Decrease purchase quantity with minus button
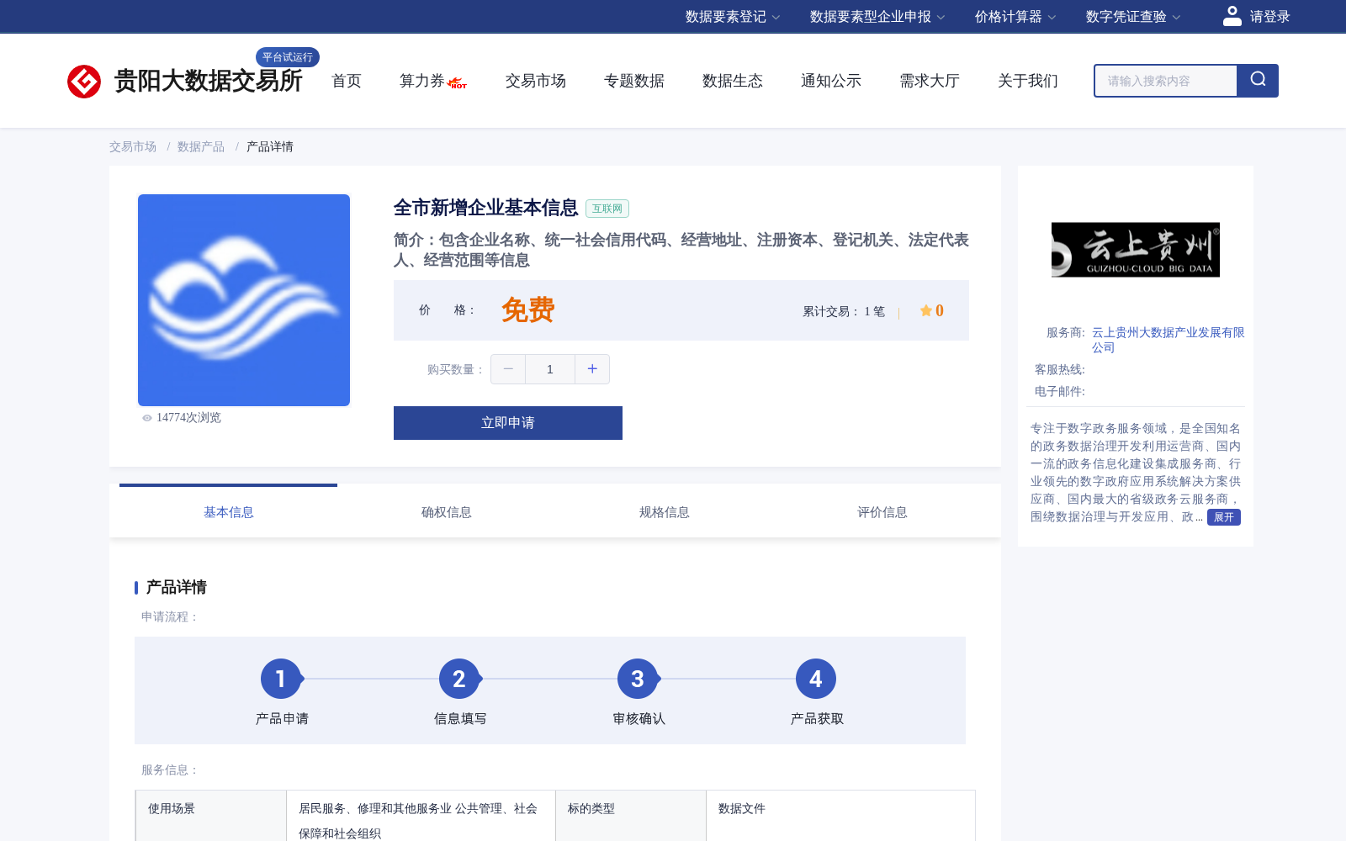The image size is (1346, 841). (x=508, y=369)
